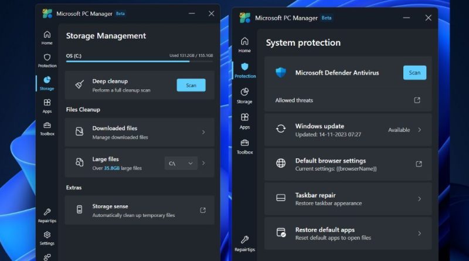469x261 pixels.
Task: Click the Windows update Available status
Action: (399, 130)
